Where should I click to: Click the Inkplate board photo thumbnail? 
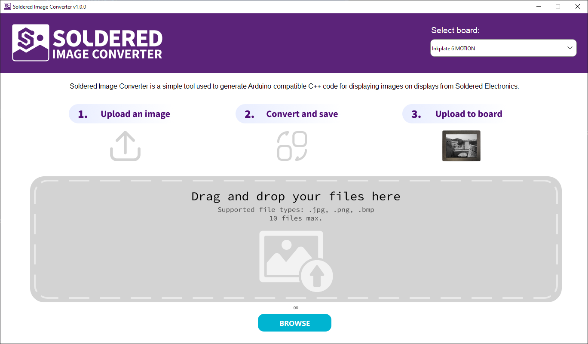click(x=461, y=146)
